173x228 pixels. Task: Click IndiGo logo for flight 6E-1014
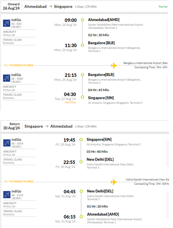tap(7, 143)
